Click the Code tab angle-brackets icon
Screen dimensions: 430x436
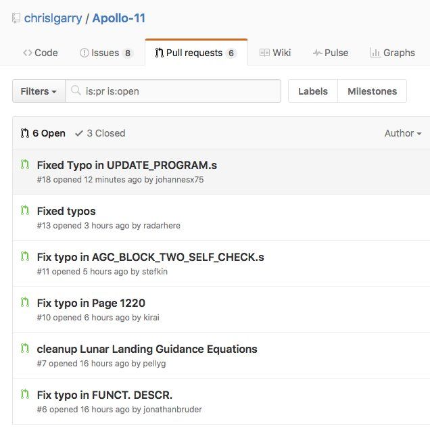pos(28,53)
